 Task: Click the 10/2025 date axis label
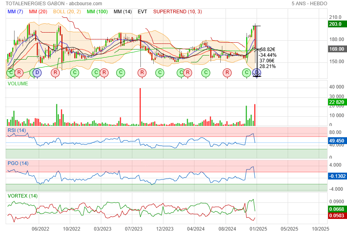point(320,229)
